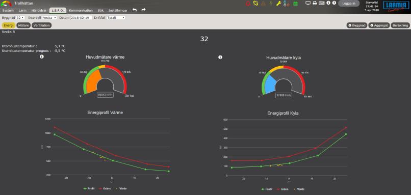
Task: Click the lightning bolt icon
Action: click(271, 4)
